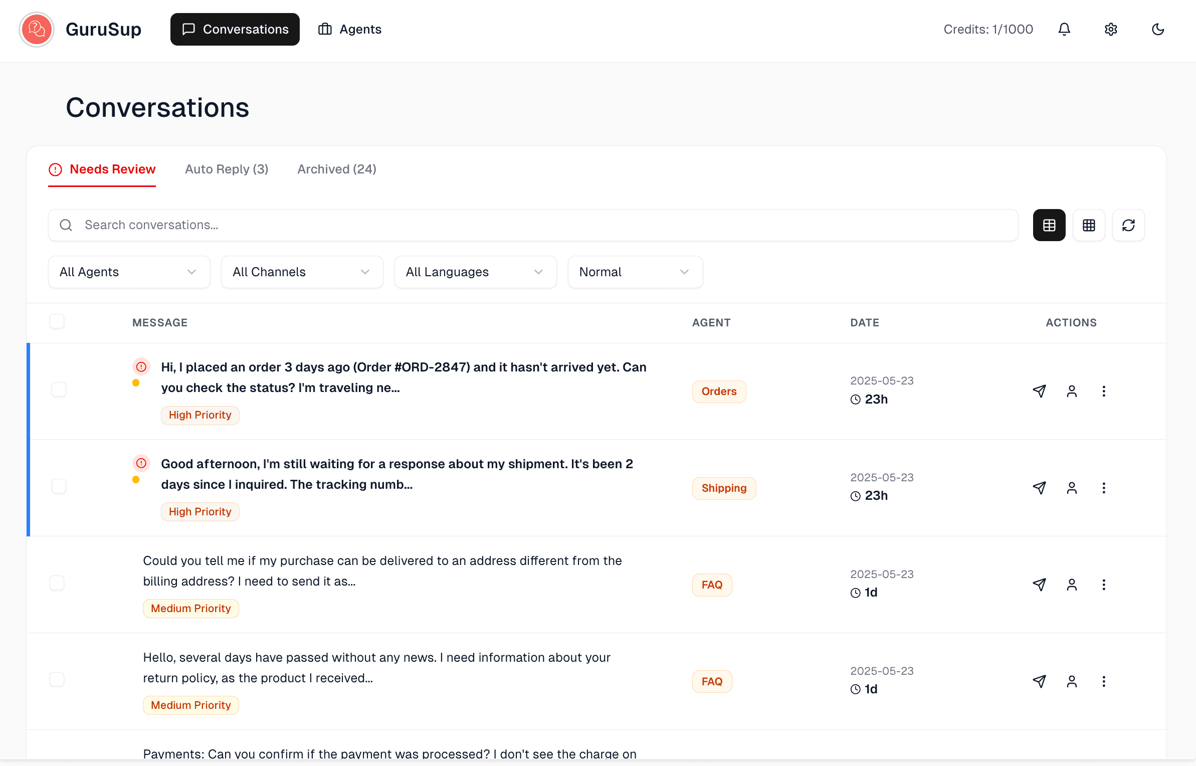Viewport: 1196px width, 766px height.
Task: Switch to the Archived tab
Action: (336, 169)
